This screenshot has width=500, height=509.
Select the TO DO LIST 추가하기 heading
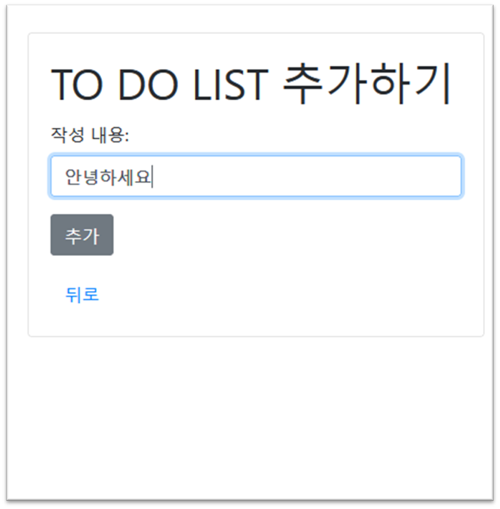250,84
